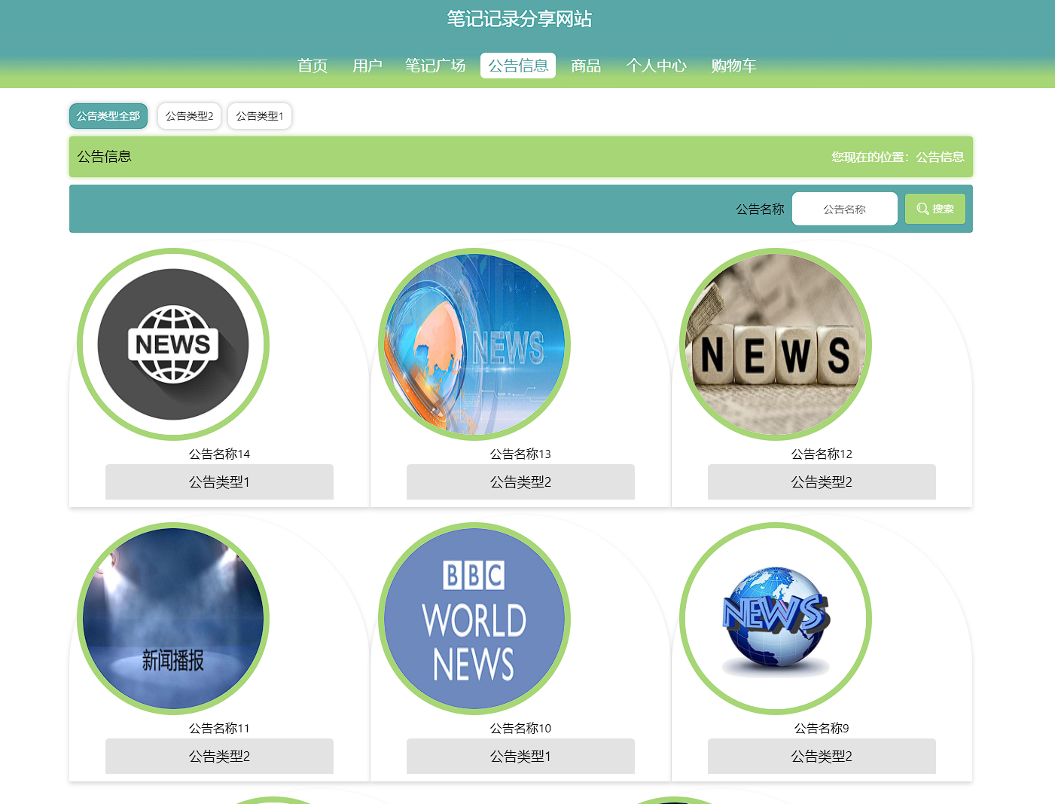The height and width of the screenshot is (804, 1055).
Task: Filter announcements by 公告类型1 tab
Action: tap(260, 116)
